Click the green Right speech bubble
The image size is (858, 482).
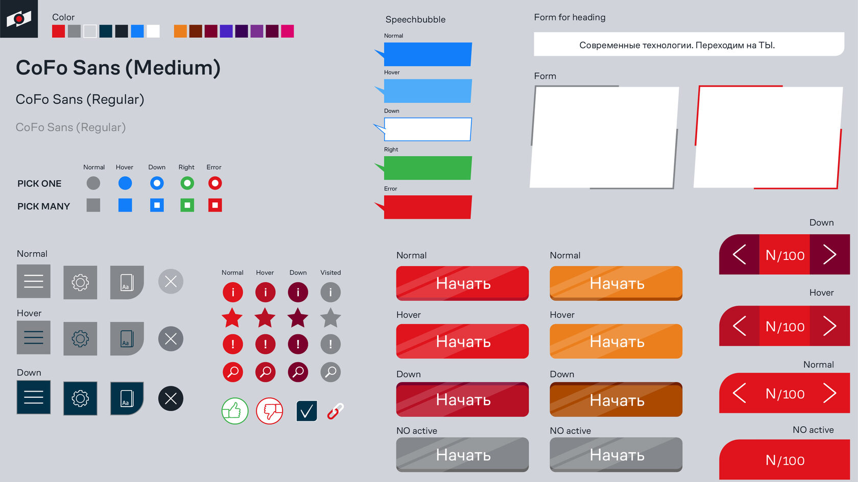(427, 168)
